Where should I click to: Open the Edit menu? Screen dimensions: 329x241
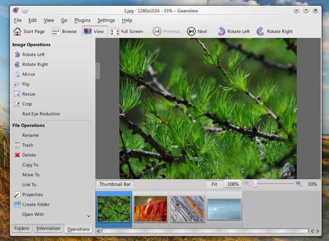coord(33,20)
